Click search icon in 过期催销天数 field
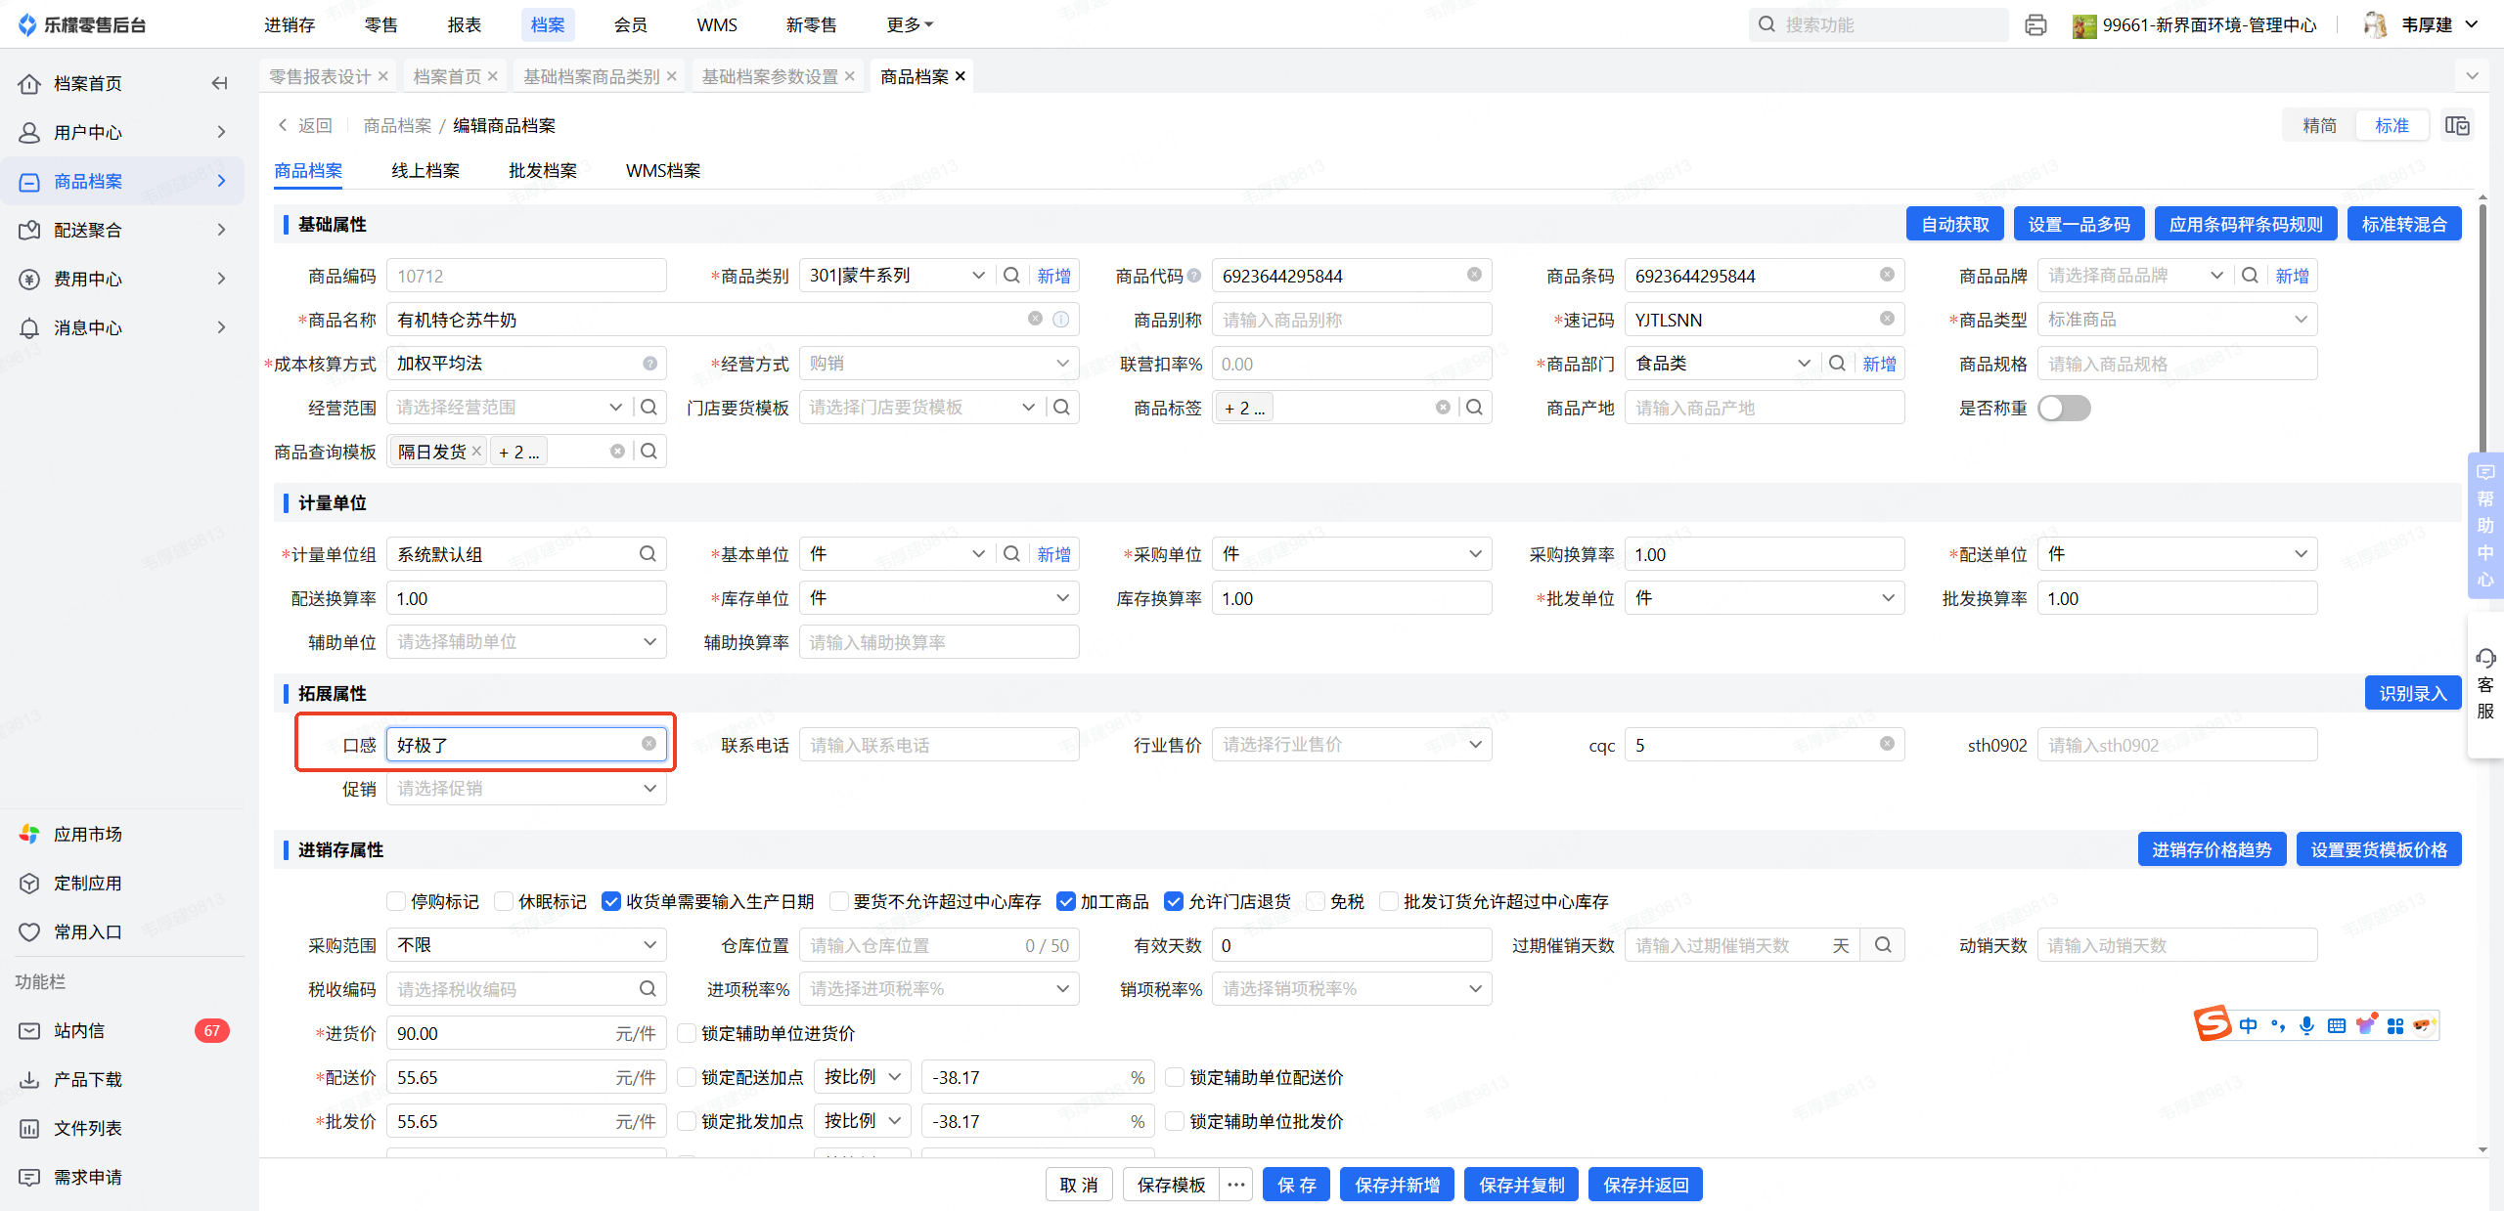2504x1211 pixels. [1883, 945]
